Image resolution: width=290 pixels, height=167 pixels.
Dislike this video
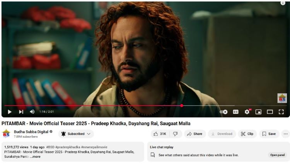tap(176, 134)
